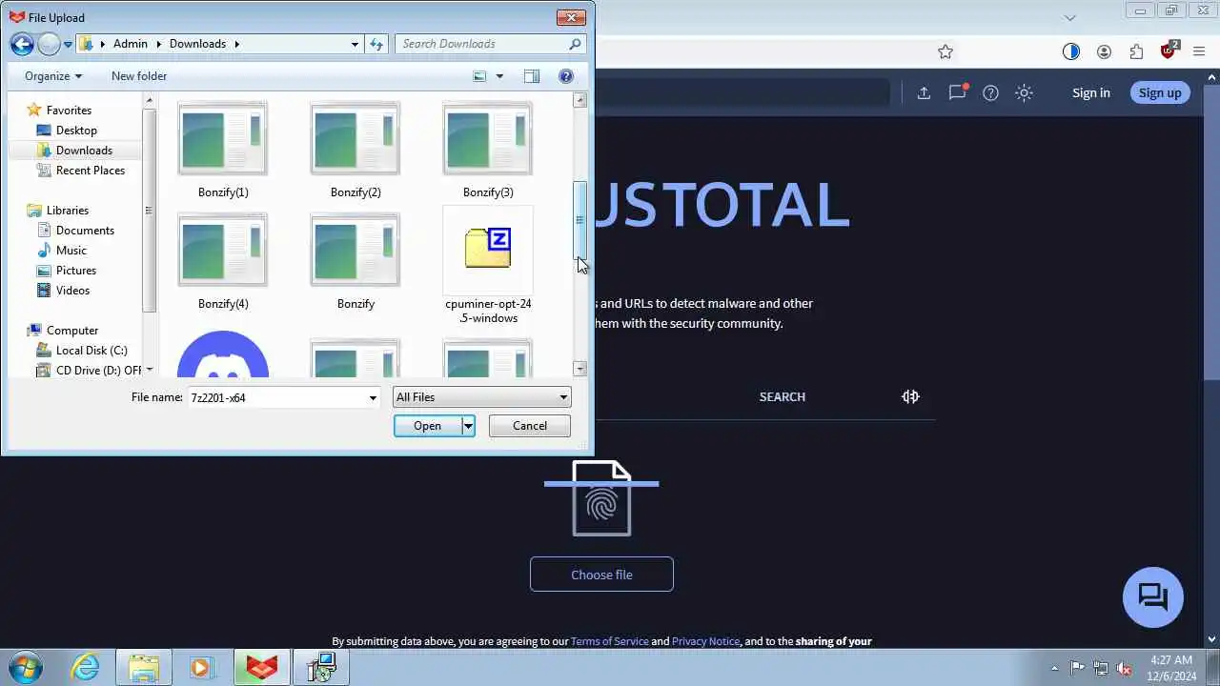Select the Bonzify(2) file thumbnail
This screenshot has width=1220, height=686.
[x=356, y=139]
